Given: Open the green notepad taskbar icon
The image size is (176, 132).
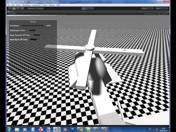Looking at the screenshot, I should [89, 129].
